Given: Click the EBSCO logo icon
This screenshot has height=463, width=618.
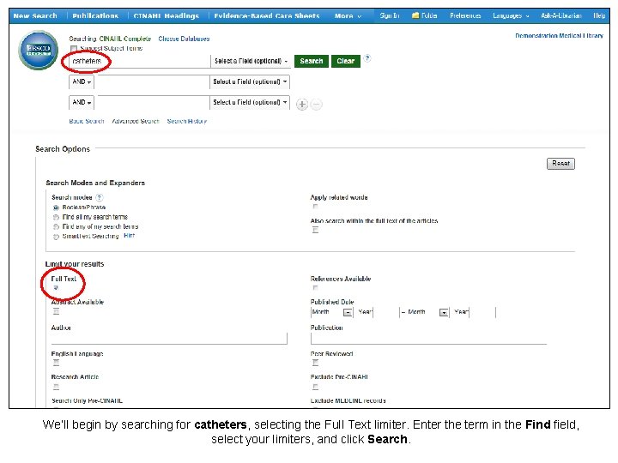Looking at the screenshot, I should click(x=39, y=51).
